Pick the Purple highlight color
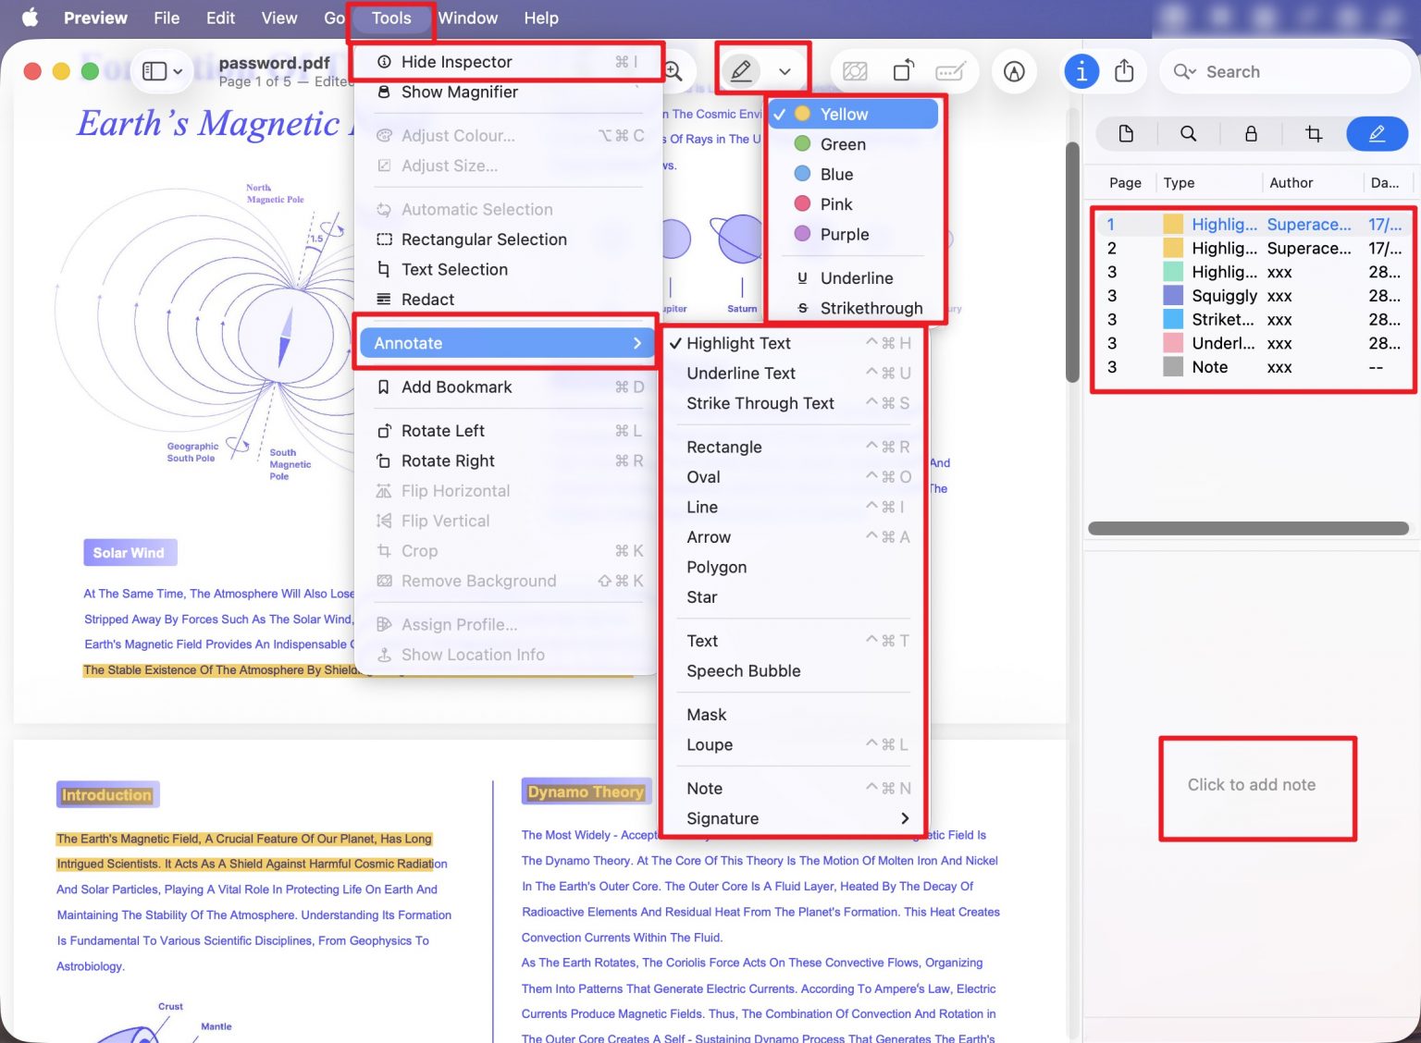Viewport: 1421px width, 1043px height. (853, 235)
